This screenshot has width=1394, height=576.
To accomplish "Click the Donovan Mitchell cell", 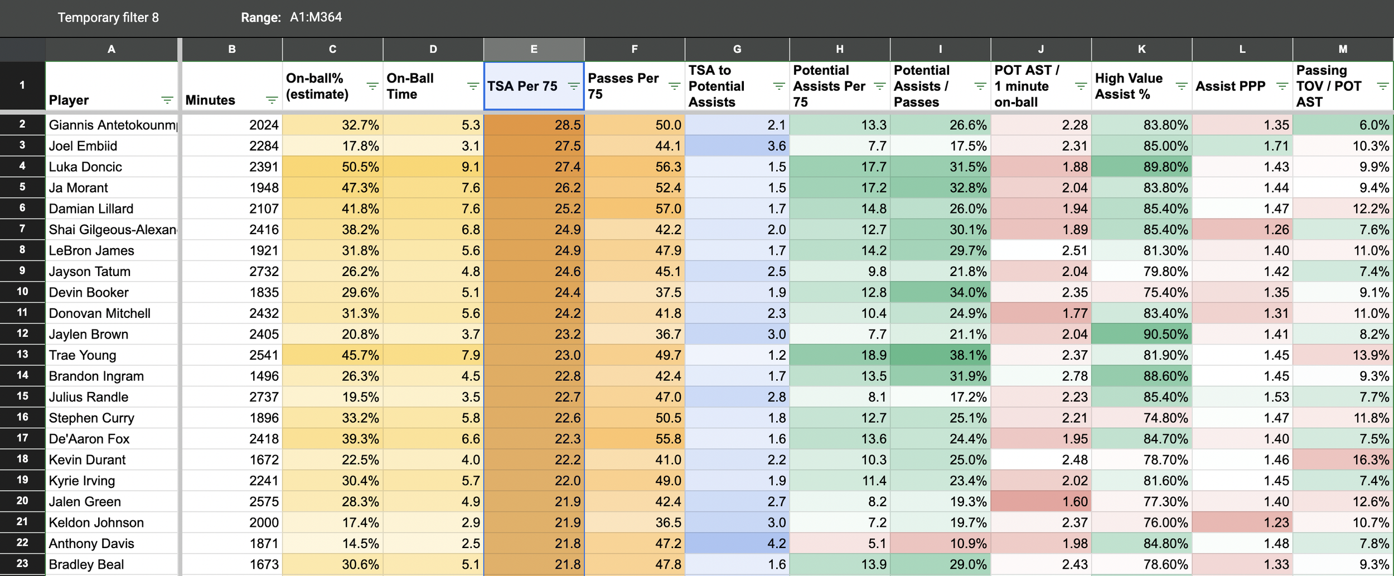I will point(112,313).
